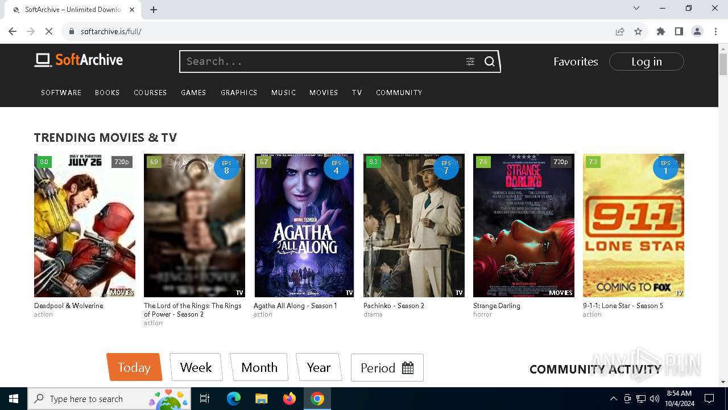Screen dimensions: 728x410
Task: Open Agatha All Along - Season 1 link
Action: [x=295, y=306]
